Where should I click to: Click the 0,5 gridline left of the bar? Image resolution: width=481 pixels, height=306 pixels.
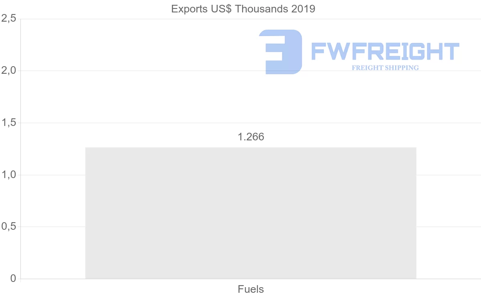(x=52, y=227)
